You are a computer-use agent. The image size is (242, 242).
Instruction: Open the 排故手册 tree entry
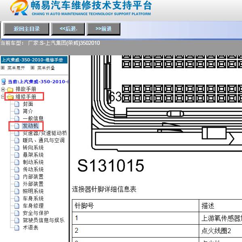(26, 89)
